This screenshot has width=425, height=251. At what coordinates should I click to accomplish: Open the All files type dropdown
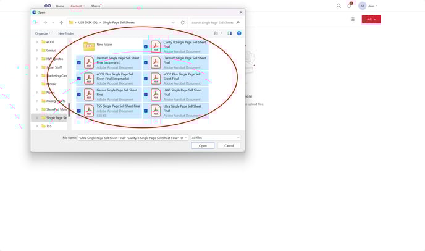click(215, 138)
